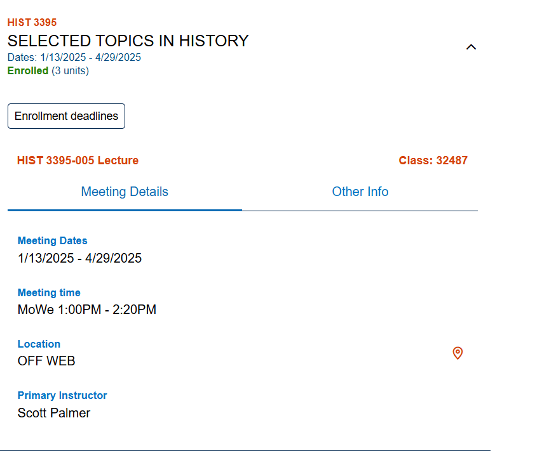Image resolution: width=556 pixels, height=451 pixels.
Task: Click the course Dates line under the title
Action: [x=74, y=58]
